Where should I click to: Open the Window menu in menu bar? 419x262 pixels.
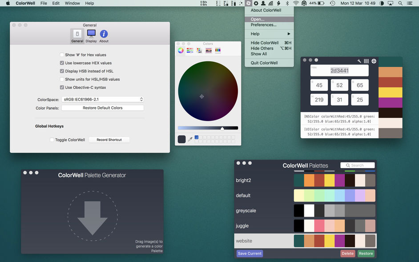pyautogui.click(x=72, y=3)
